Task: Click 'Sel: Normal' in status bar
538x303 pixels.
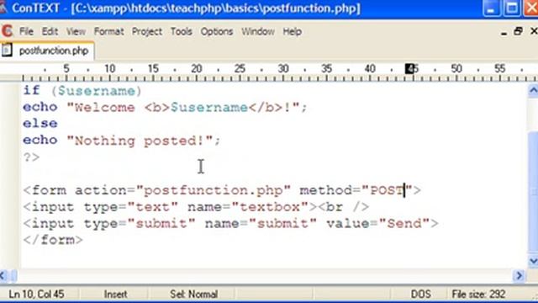Action: click(x=194, y=295)
